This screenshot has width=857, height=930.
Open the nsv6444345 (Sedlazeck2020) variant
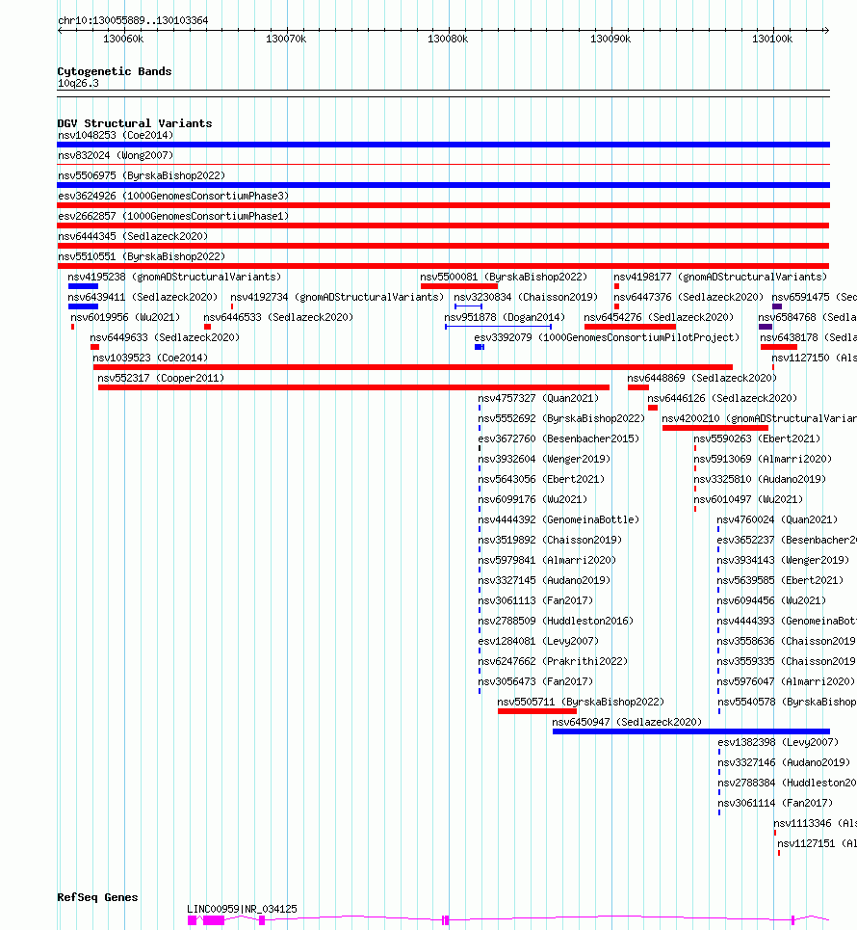(133, 236)
